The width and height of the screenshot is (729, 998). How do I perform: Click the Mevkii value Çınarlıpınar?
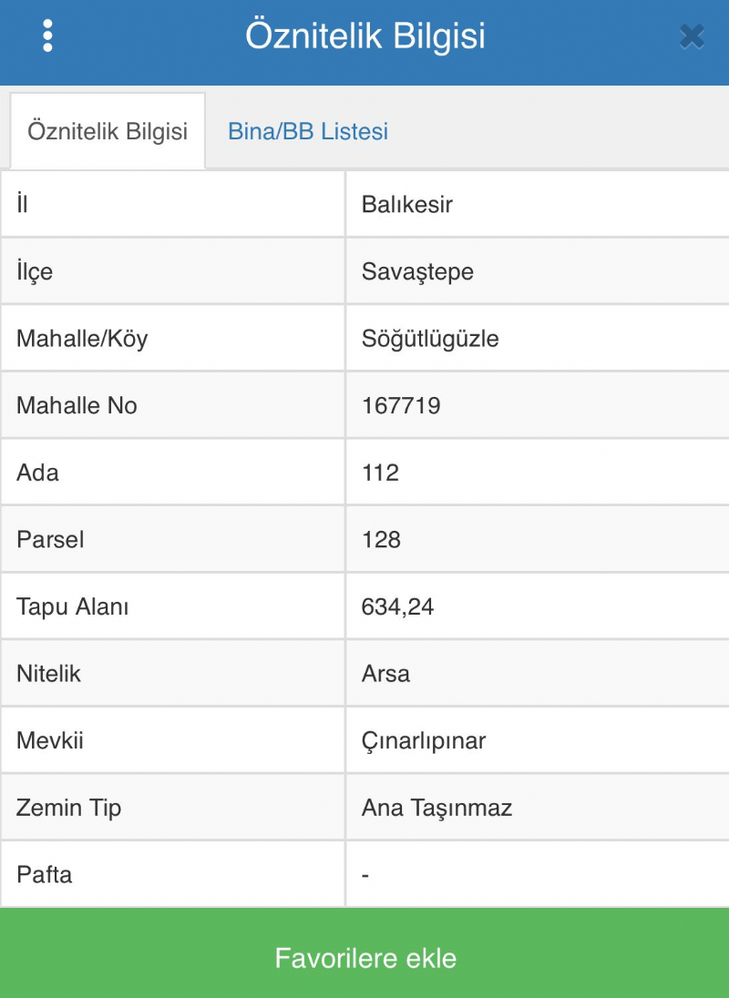pos(424,740)
